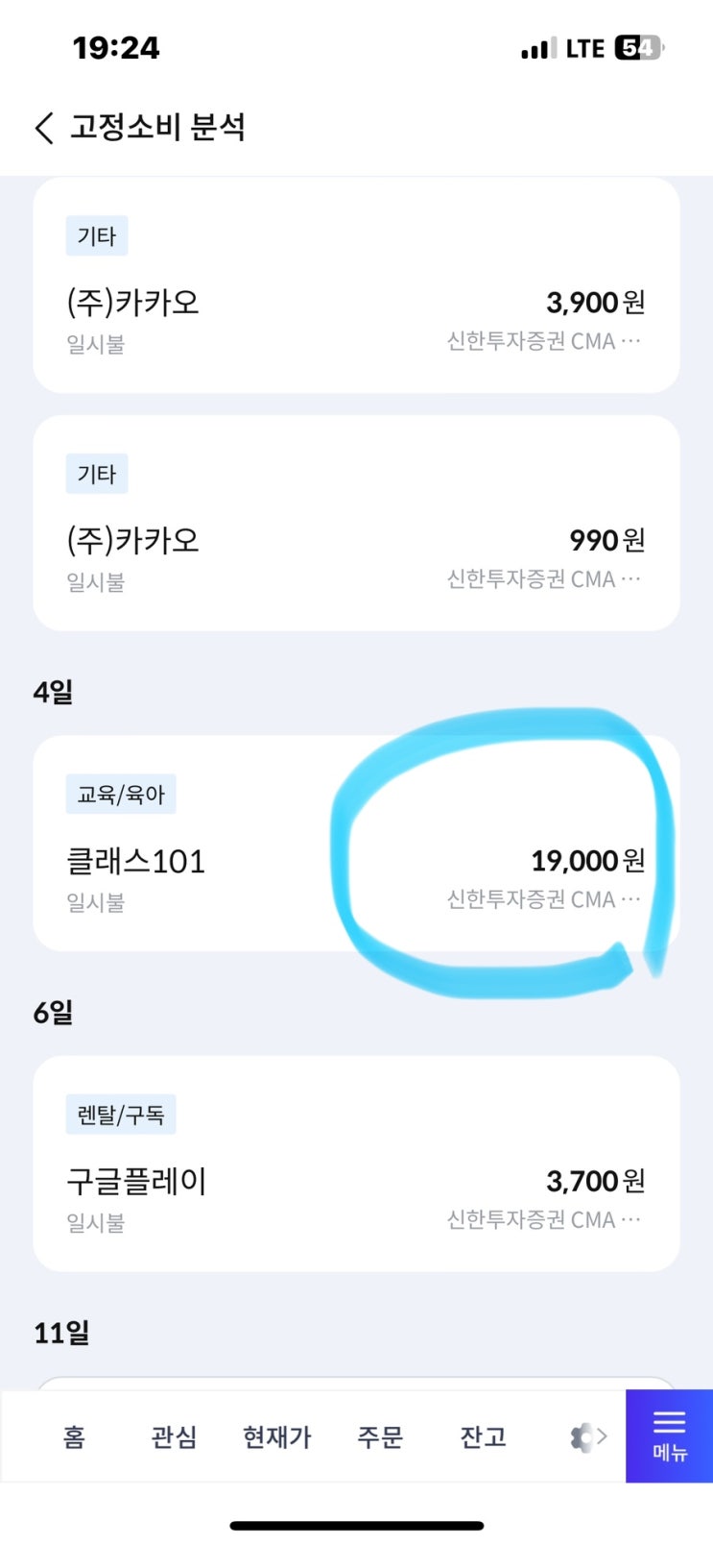The image size is (713, 1545).
Task: Open the 관심 tab
Action: click(174, 1437)
